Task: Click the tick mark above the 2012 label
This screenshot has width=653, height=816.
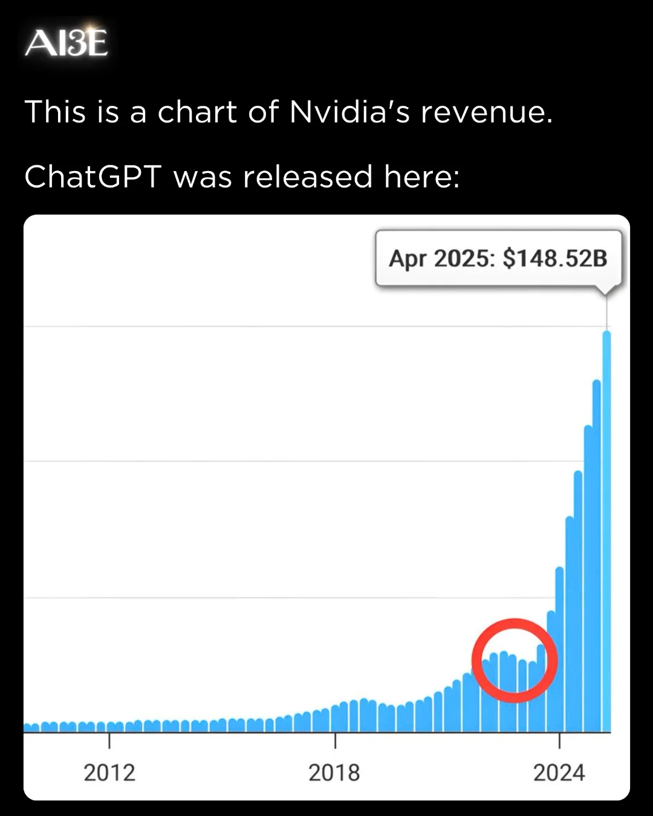Action: click(x=109, y=740)
